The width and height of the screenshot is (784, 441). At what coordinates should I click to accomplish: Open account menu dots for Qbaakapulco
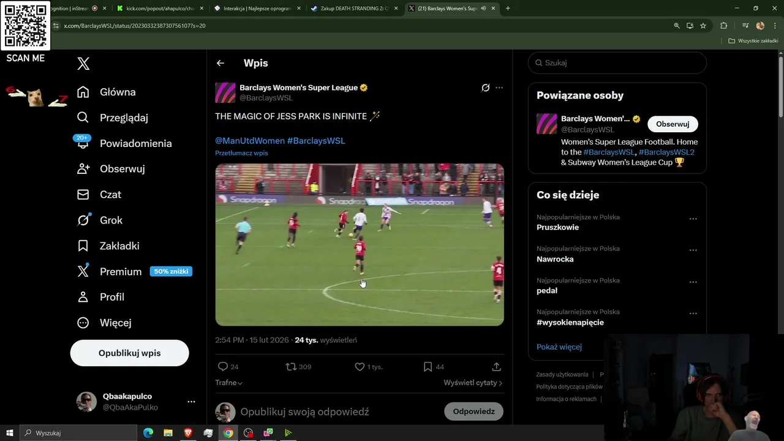191,402
